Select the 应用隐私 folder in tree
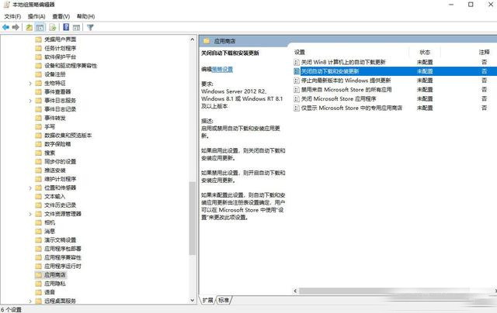The image size is (497, 313). (55, 284)
